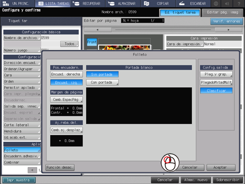Screen dimensions: 245x184
Task: Click the bottom bar Cancelar button
Action: pyautogui.click(x=165, y=180)
